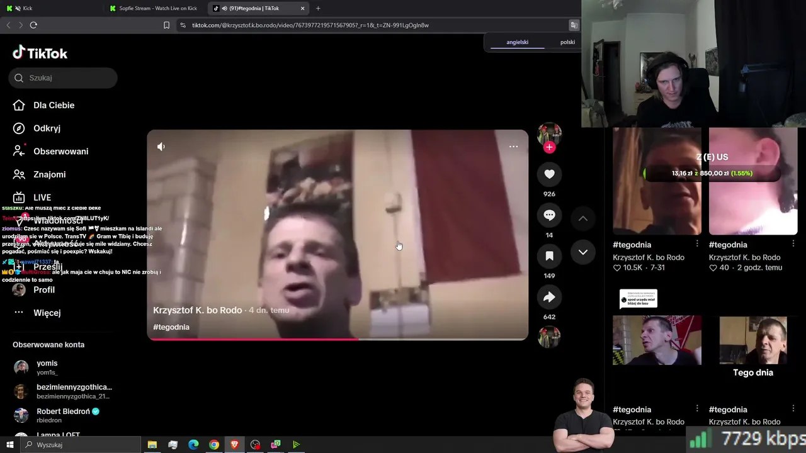Open Krzysztof K. bo Rodo profile from video caption
The width and height of the screenshot is (806, 453).
coord(197,310)
